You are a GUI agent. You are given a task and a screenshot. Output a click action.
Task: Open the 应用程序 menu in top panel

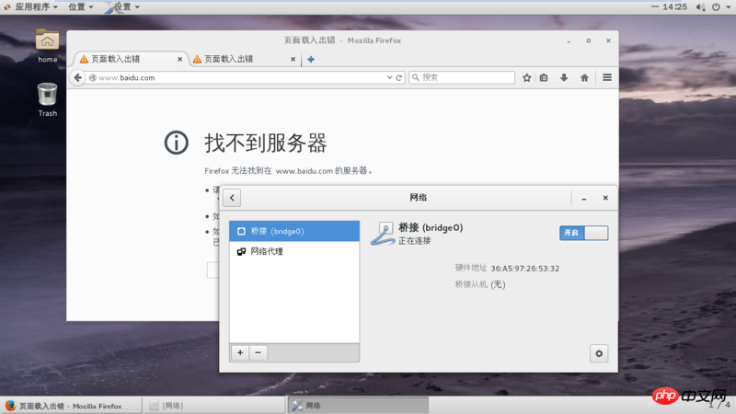(32, 6)
